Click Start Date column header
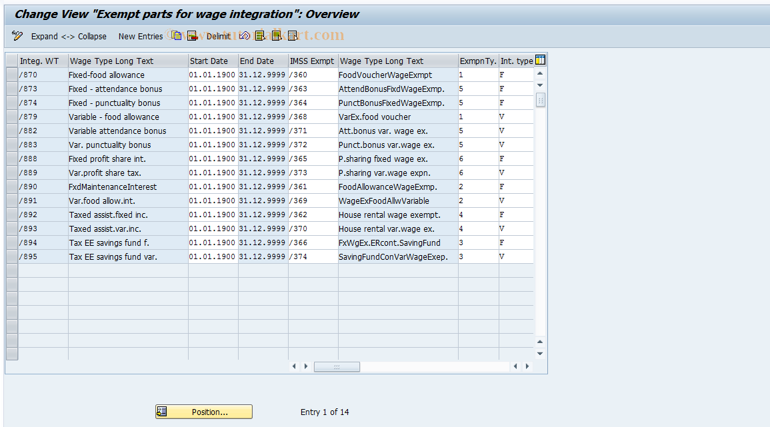 [213, 61]
